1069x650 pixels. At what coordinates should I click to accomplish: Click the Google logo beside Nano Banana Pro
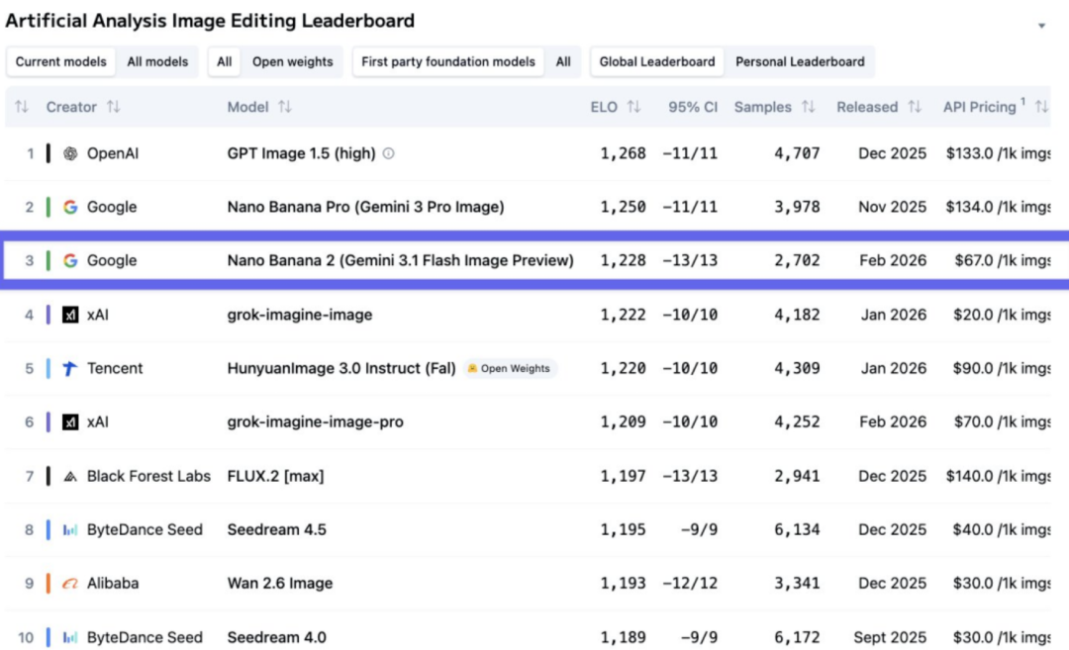(x=70, y=207)
